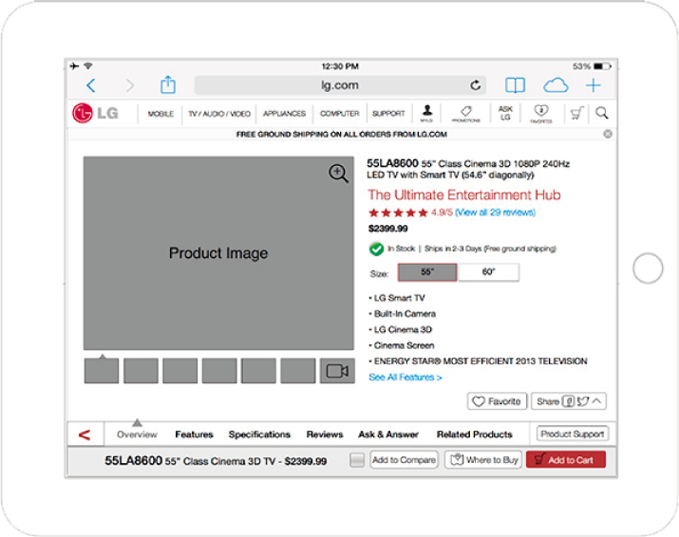This screenshot has width=679, height=537.
Task: Open View all 29 reviews link
Action: [495, 213]
